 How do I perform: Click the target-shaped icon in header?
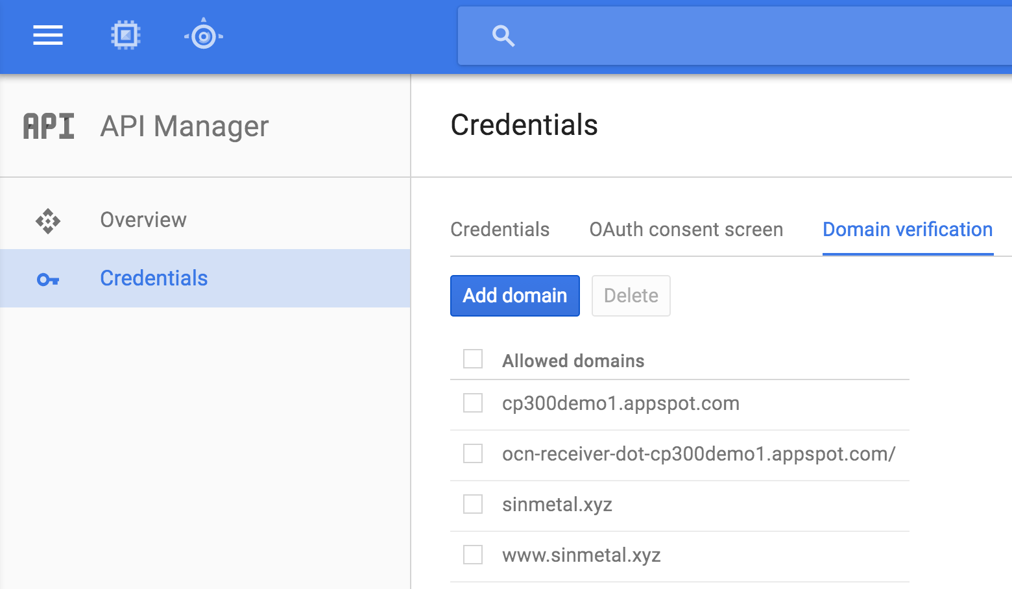click(x=204, y=36)
